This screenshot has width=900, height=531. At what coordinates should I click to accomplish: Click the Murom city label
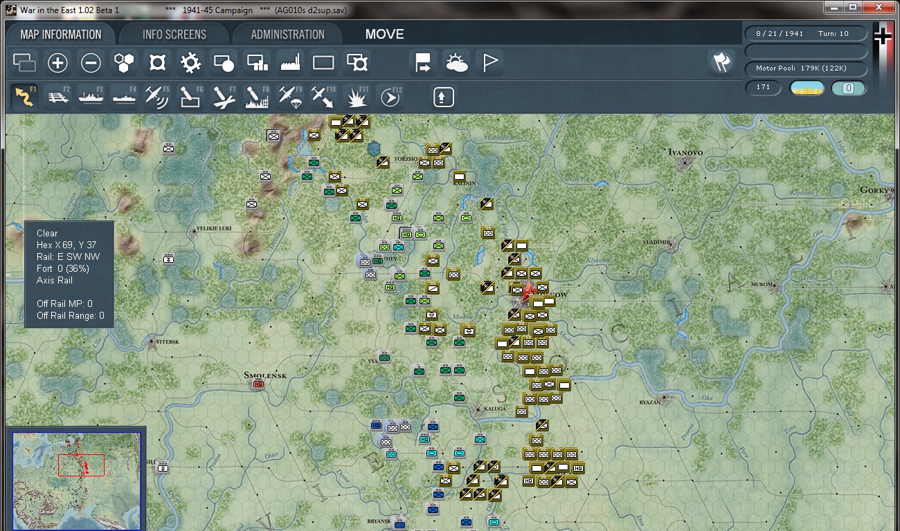pos(762,284)
